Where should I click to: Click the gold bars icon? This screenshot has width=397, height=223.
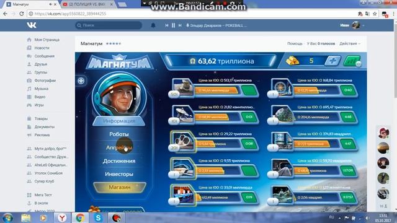pyautogui.click(x=292, y=61)
